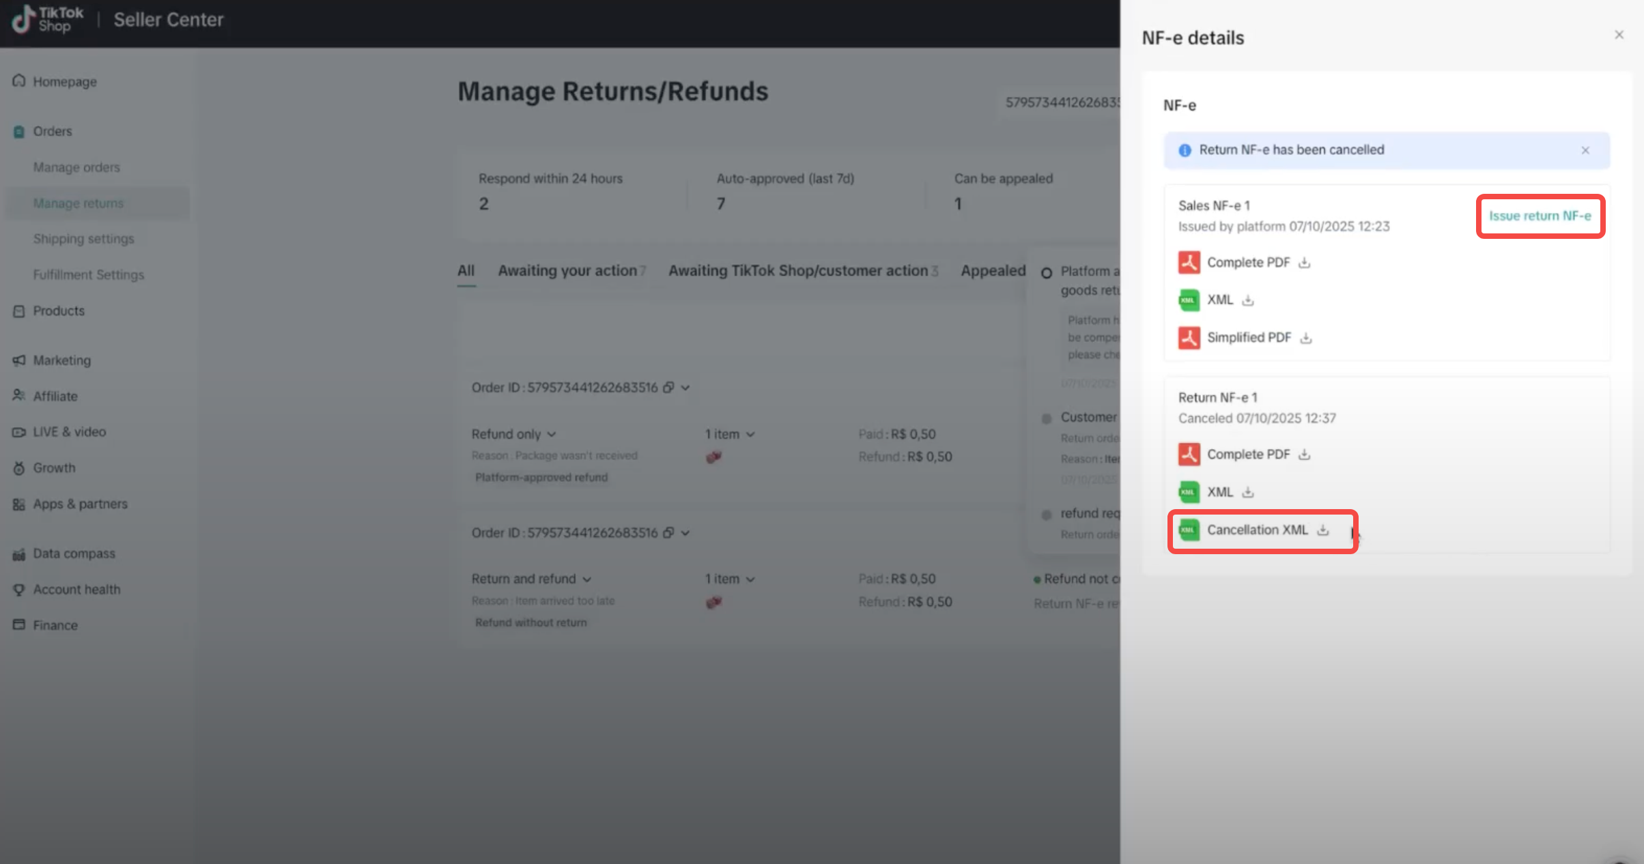Copy the Refund only order's ID
1644x864 pixels.
pos(668,388)
